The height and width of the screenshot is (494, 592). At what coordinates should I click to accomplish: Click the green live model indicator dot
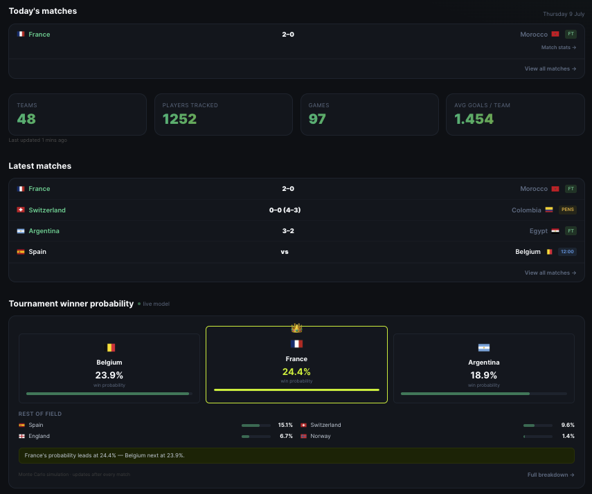(x=139, y=304)
